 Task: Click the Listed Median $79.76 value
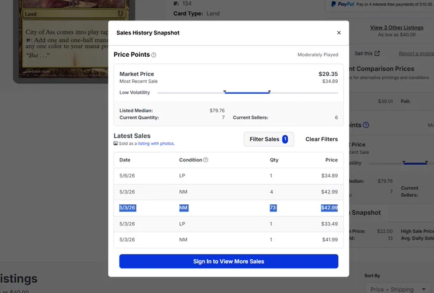coord(217,110)
